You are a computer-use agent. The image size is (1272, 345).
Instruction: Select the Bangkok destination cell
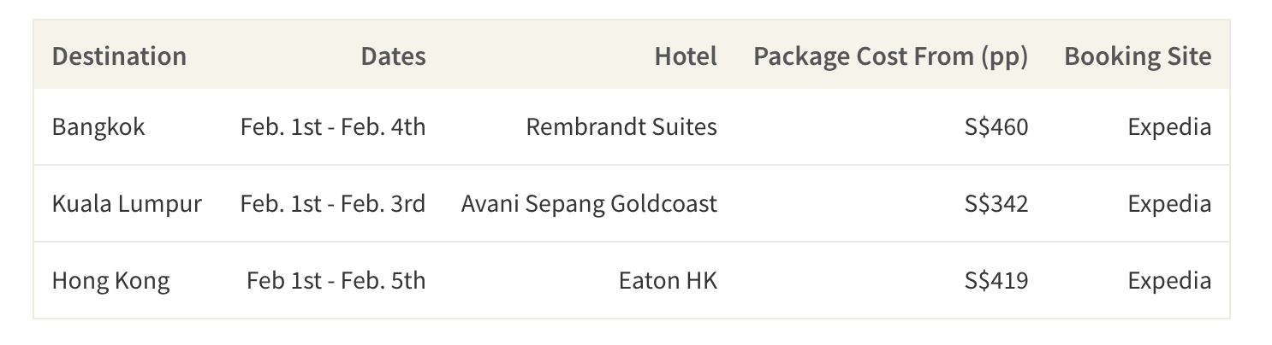click(x=98, y=127)
